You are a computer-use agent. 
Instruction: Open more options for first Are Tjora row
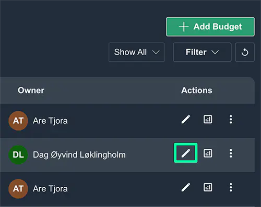(x=231, y=119)
